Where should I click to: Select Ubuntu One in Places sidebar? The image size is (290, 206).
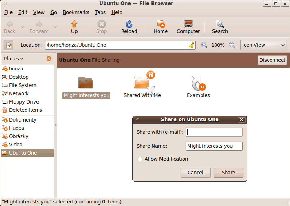pyautogui.click(x=27, y=153)
